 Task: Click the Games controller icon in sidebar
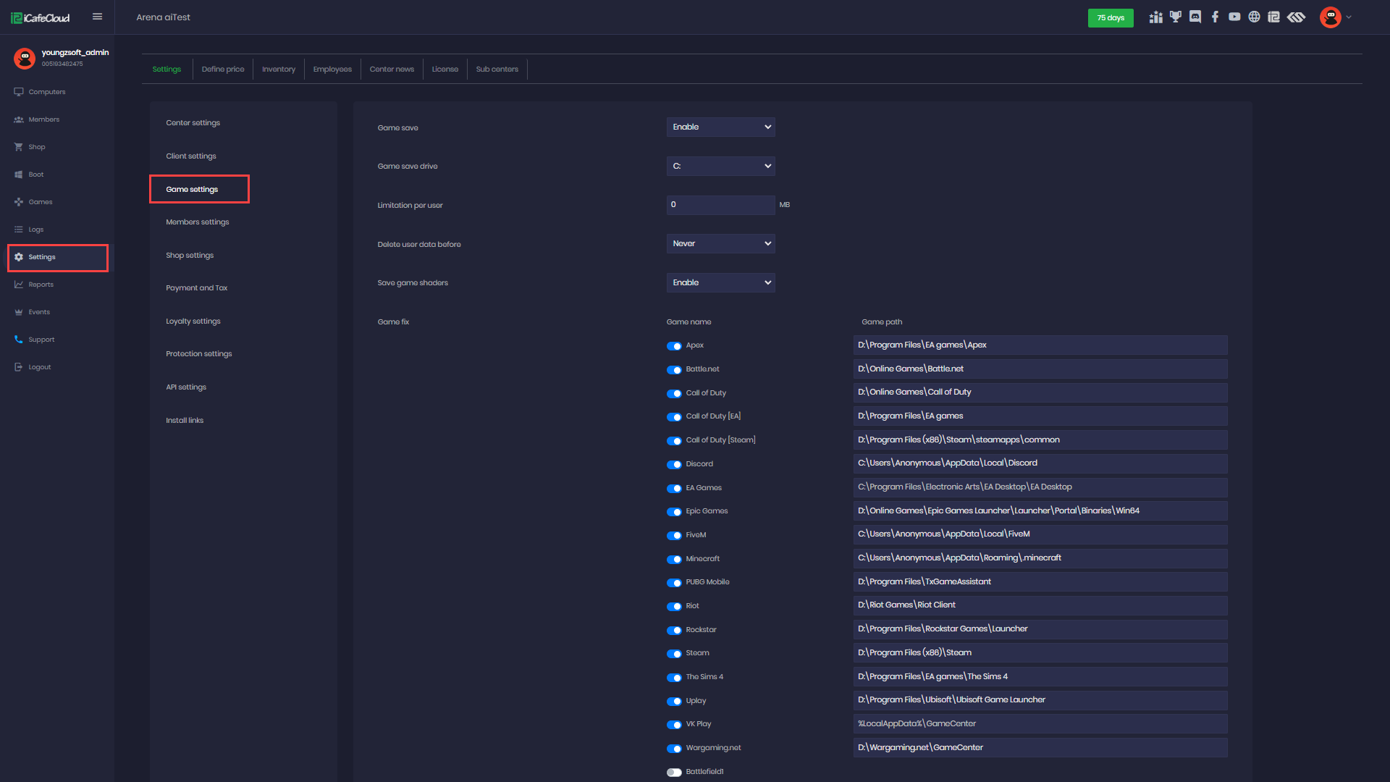click(x=19, y=202)
